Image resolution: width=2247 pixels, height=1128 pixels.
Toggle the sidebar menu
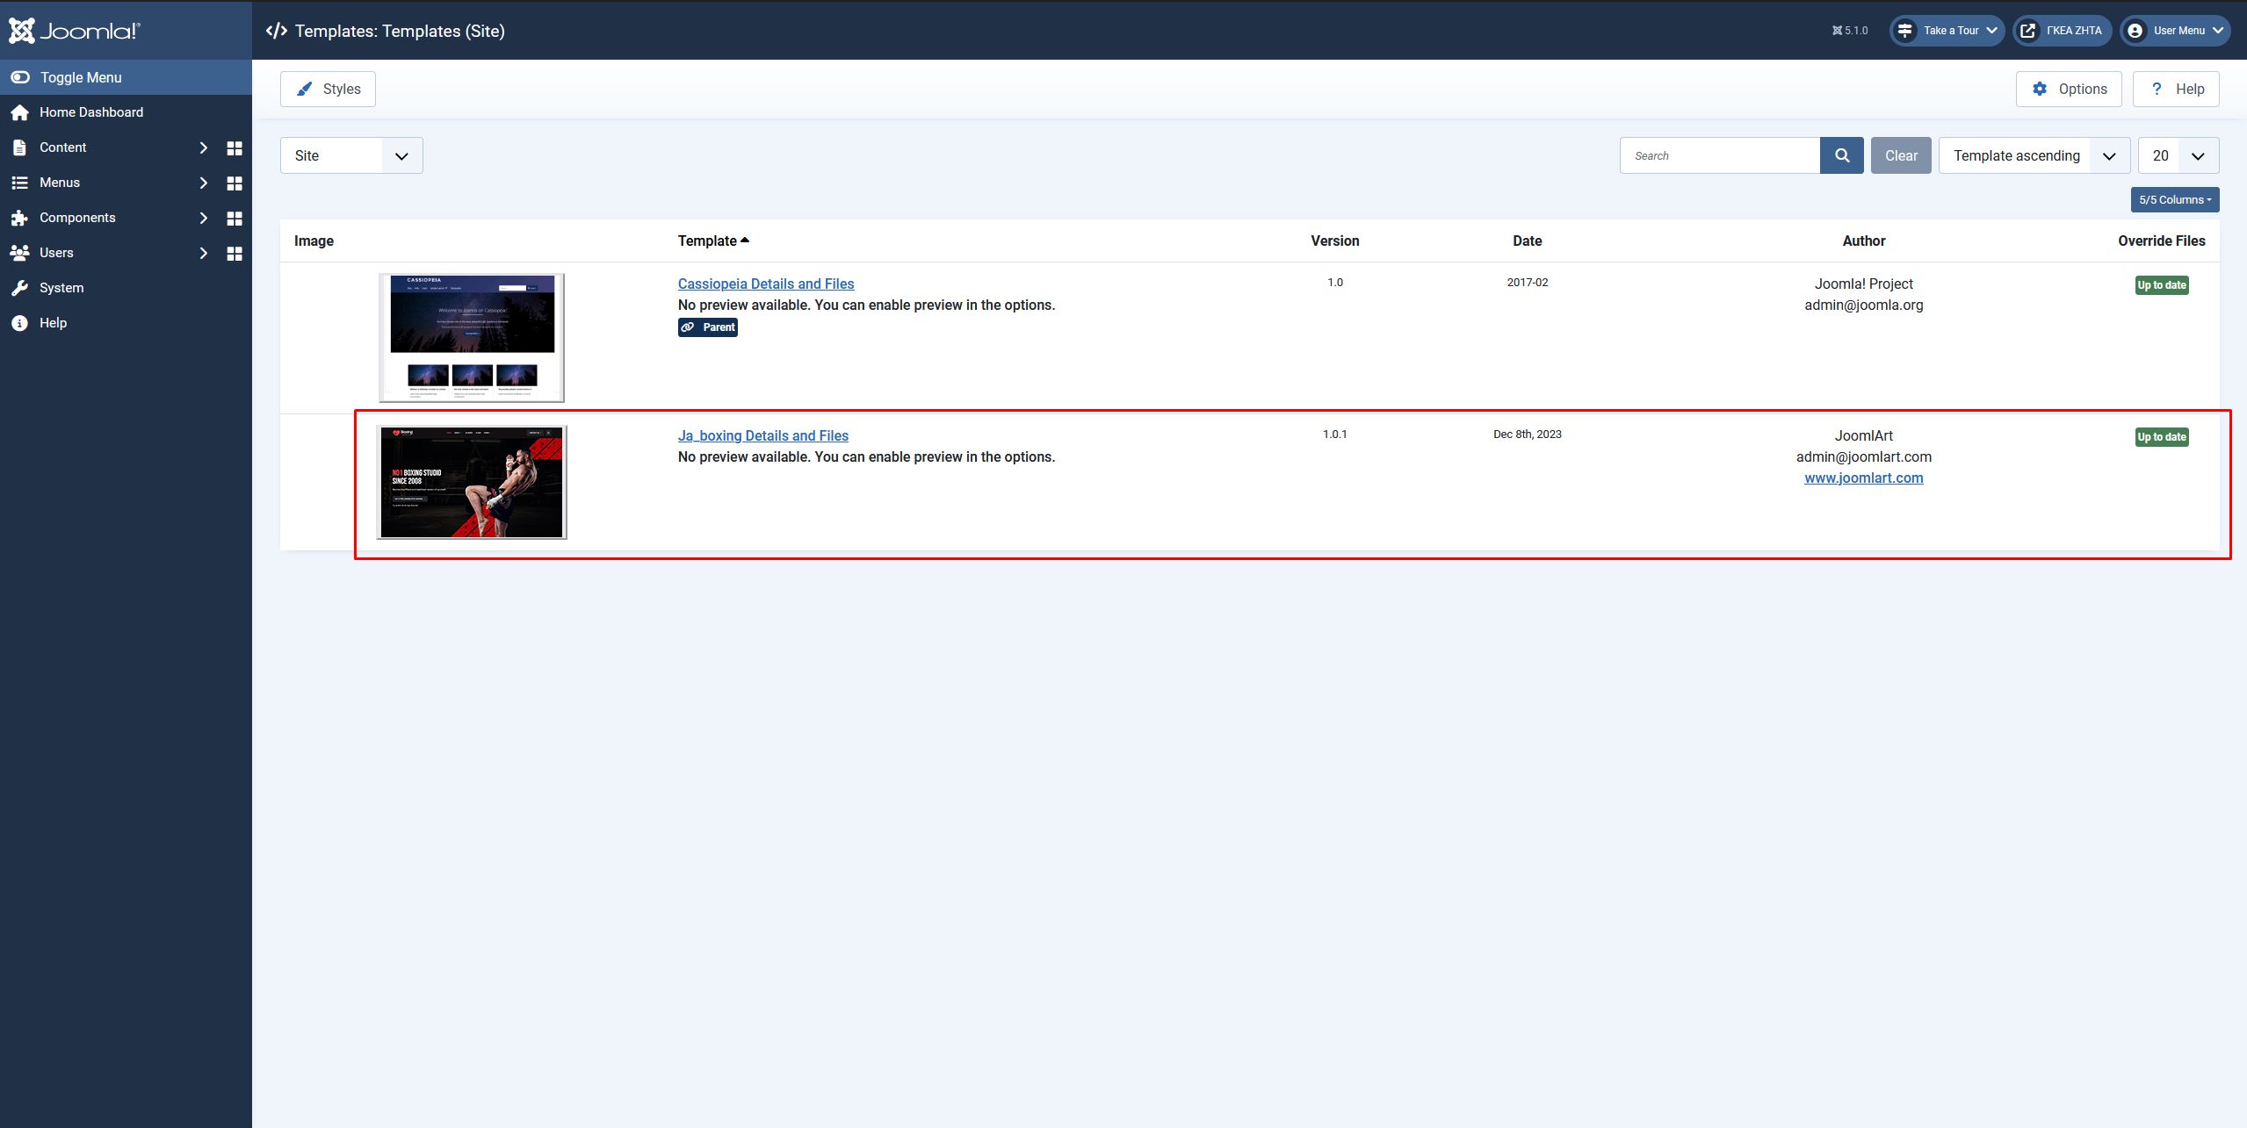[x=79, y=77]
